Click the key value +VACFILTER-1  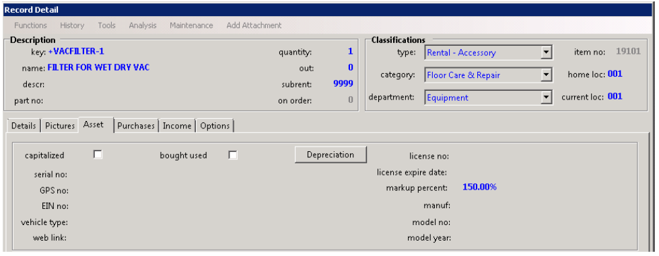point(75,52)
